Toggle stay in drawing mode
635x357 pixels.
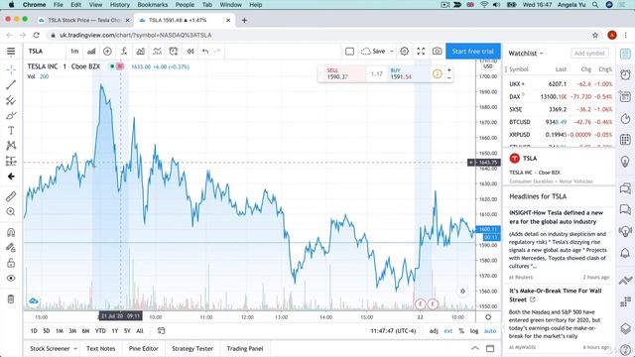pos(11,247)
